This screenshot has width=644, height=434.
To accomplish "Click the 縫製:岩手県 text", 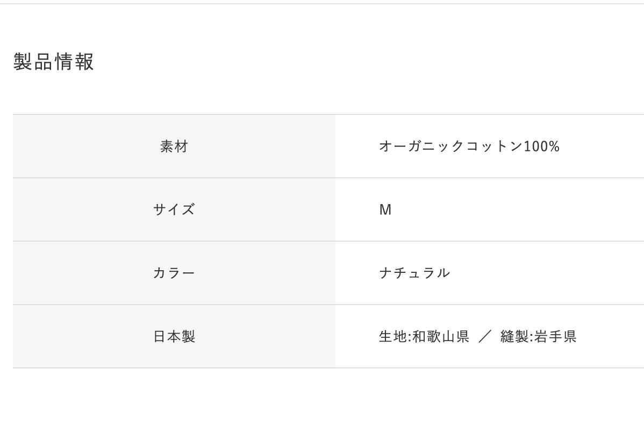I will pyautogui.click(x=538, y=337).
